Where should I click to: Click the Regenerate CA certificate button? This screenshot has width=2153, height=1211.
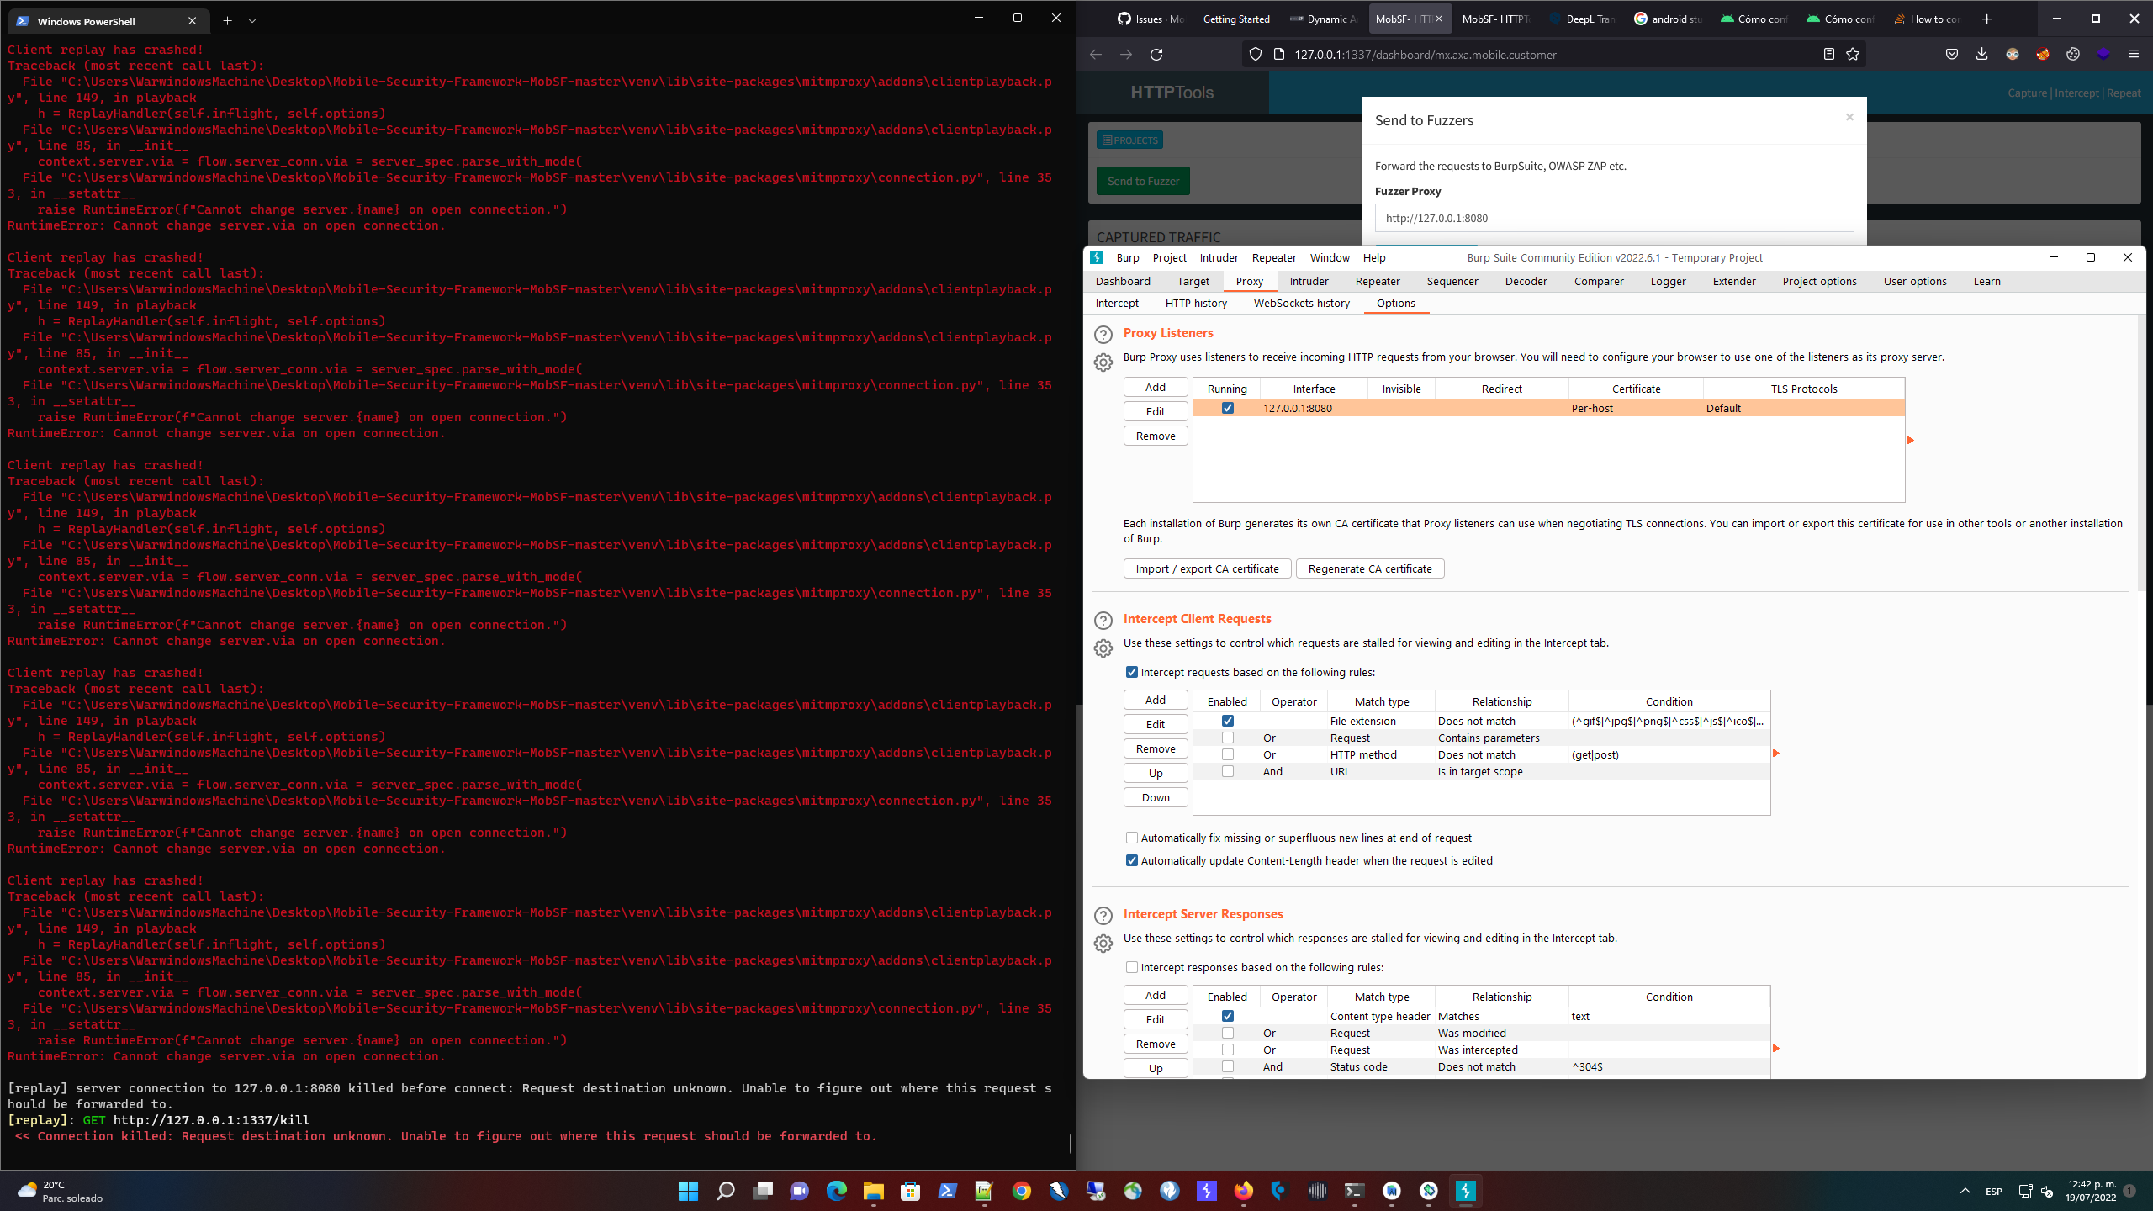coord(1369,568)
